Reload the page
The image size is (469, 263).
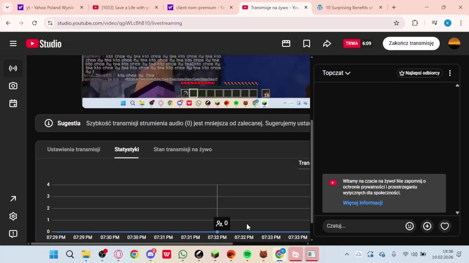[34, 23]
